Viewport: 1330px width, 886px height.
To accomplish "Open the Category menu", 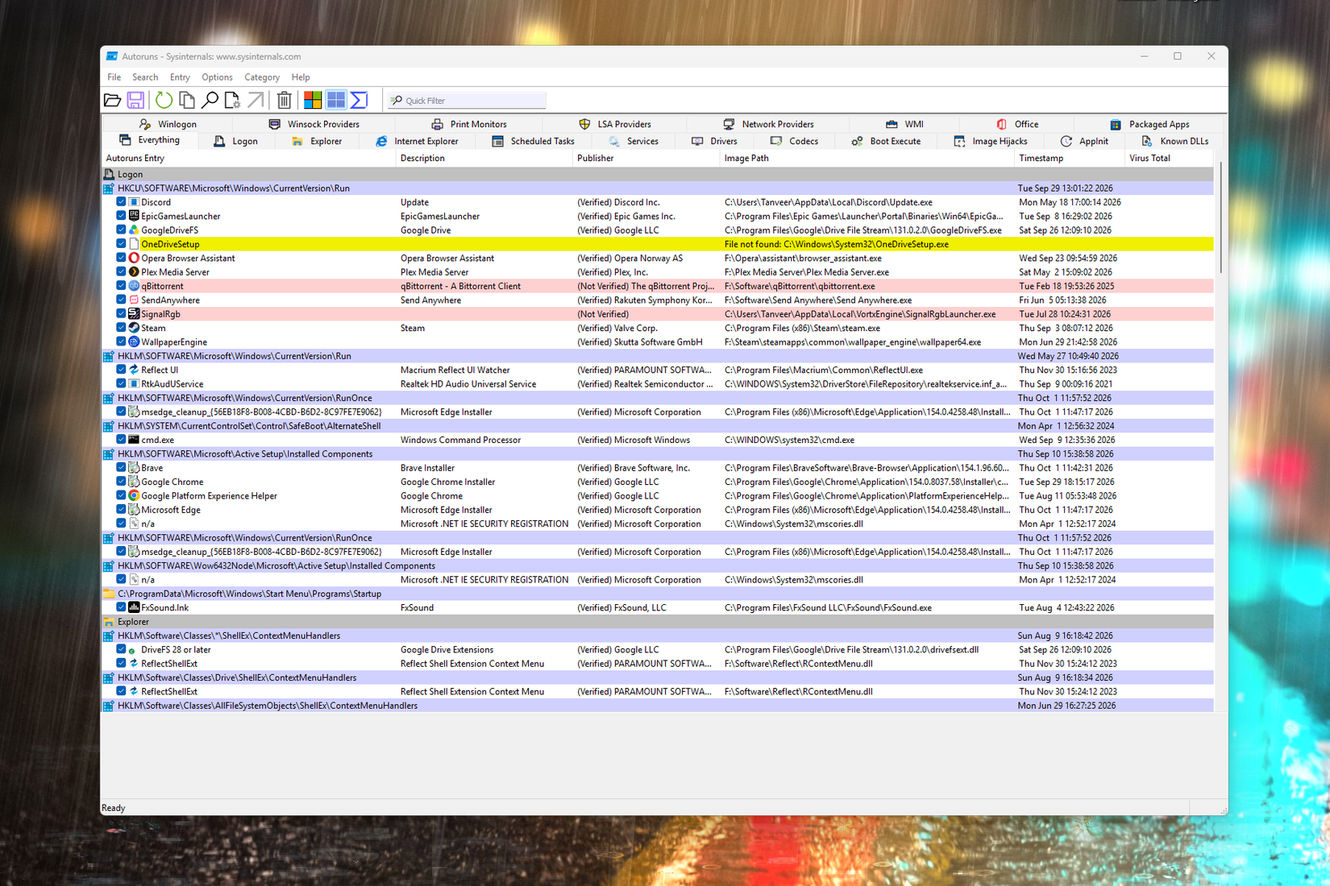I will pyautogui.click(x=262, y=77).
